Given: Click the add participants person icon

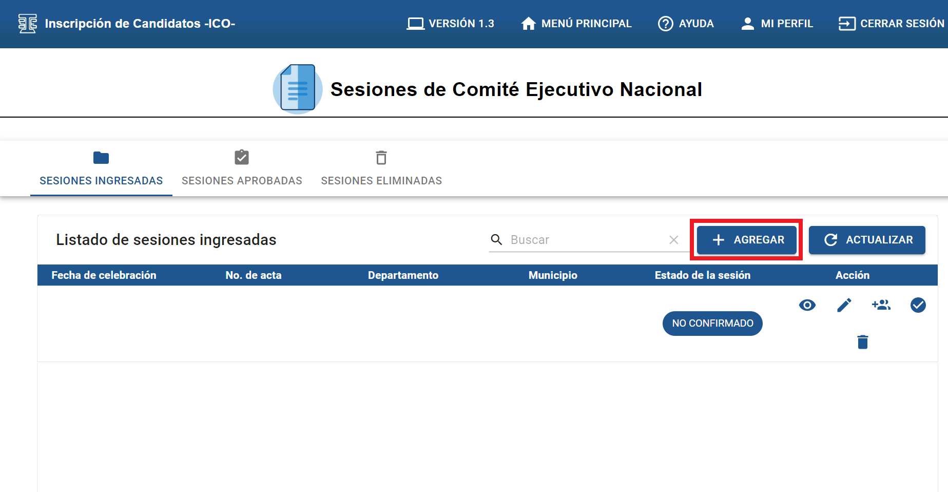Looking at the screenshot, I should click(881, 305).
